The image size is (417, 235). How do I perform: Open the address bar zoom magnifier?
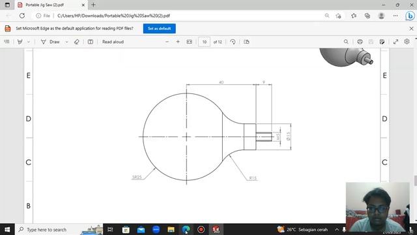tap(327, 16)
